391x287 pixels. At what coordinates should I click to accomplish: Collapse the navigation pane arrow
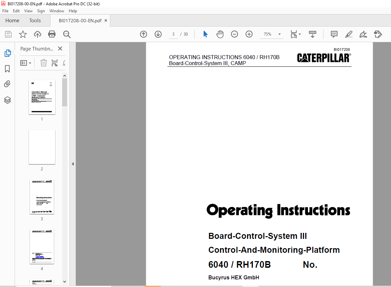point(73,164)
